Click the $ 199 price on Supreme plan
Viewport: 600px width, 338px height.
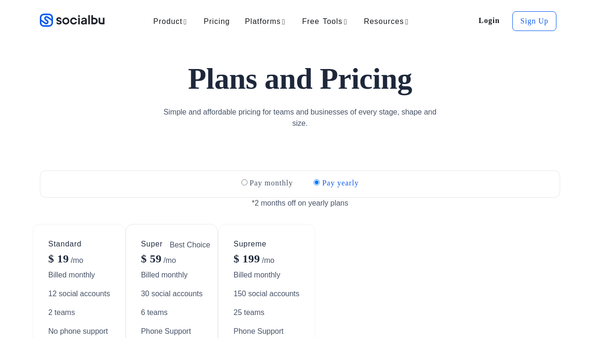[247, 259]
